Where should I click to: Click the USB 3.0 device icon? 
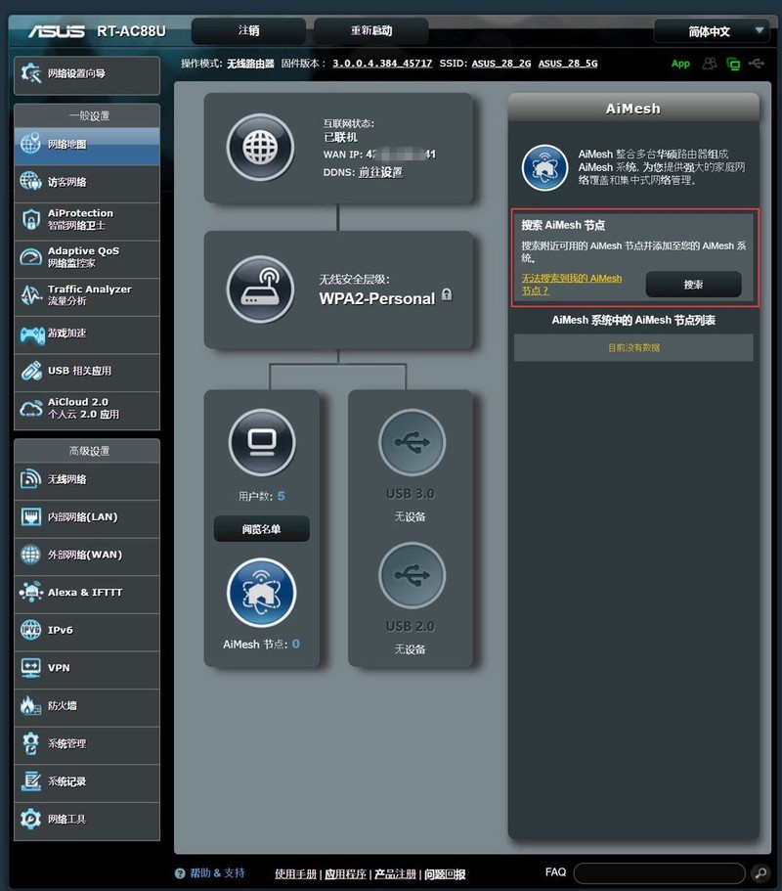coord(412,443)
